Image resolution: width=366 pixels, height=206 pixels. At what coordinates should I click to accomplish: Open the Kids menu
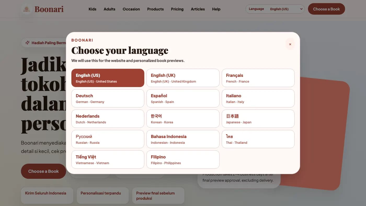pos(93,9)
